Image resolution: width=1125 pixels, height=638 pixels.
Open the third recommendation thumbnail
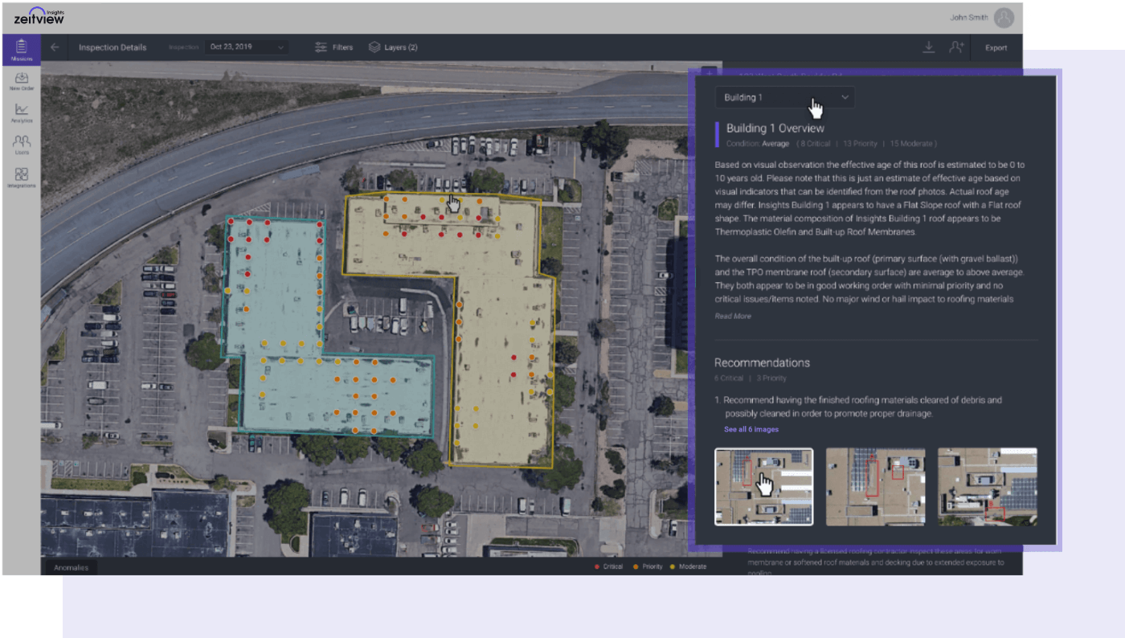987,486
